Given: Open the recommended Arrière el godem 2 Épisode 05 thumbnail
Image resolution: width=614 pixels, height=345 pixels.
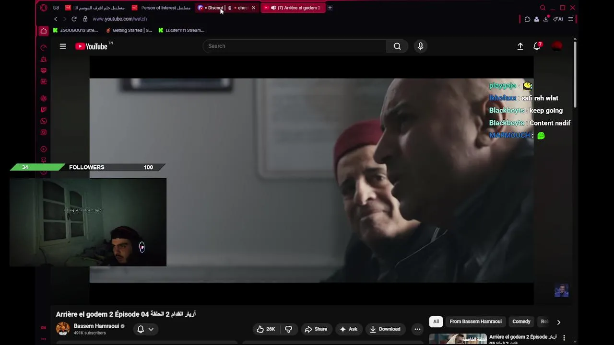Looking at the screenshot, I should click(458, 339).
